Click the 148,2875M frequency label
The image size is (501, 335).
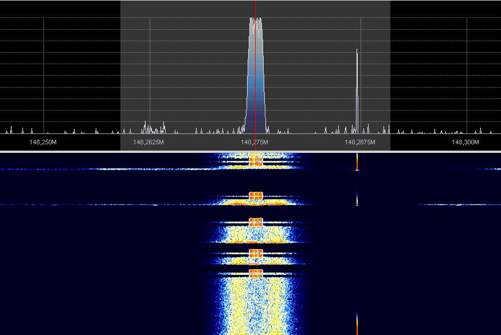tap(360, 142)
